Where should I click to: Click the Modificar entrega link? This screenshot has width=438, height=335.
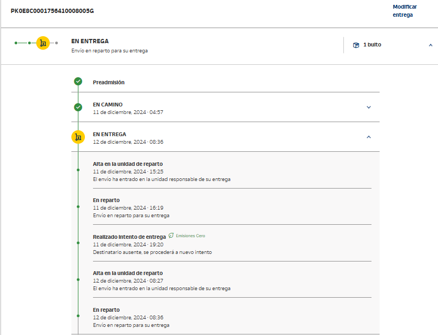point(404,11)
